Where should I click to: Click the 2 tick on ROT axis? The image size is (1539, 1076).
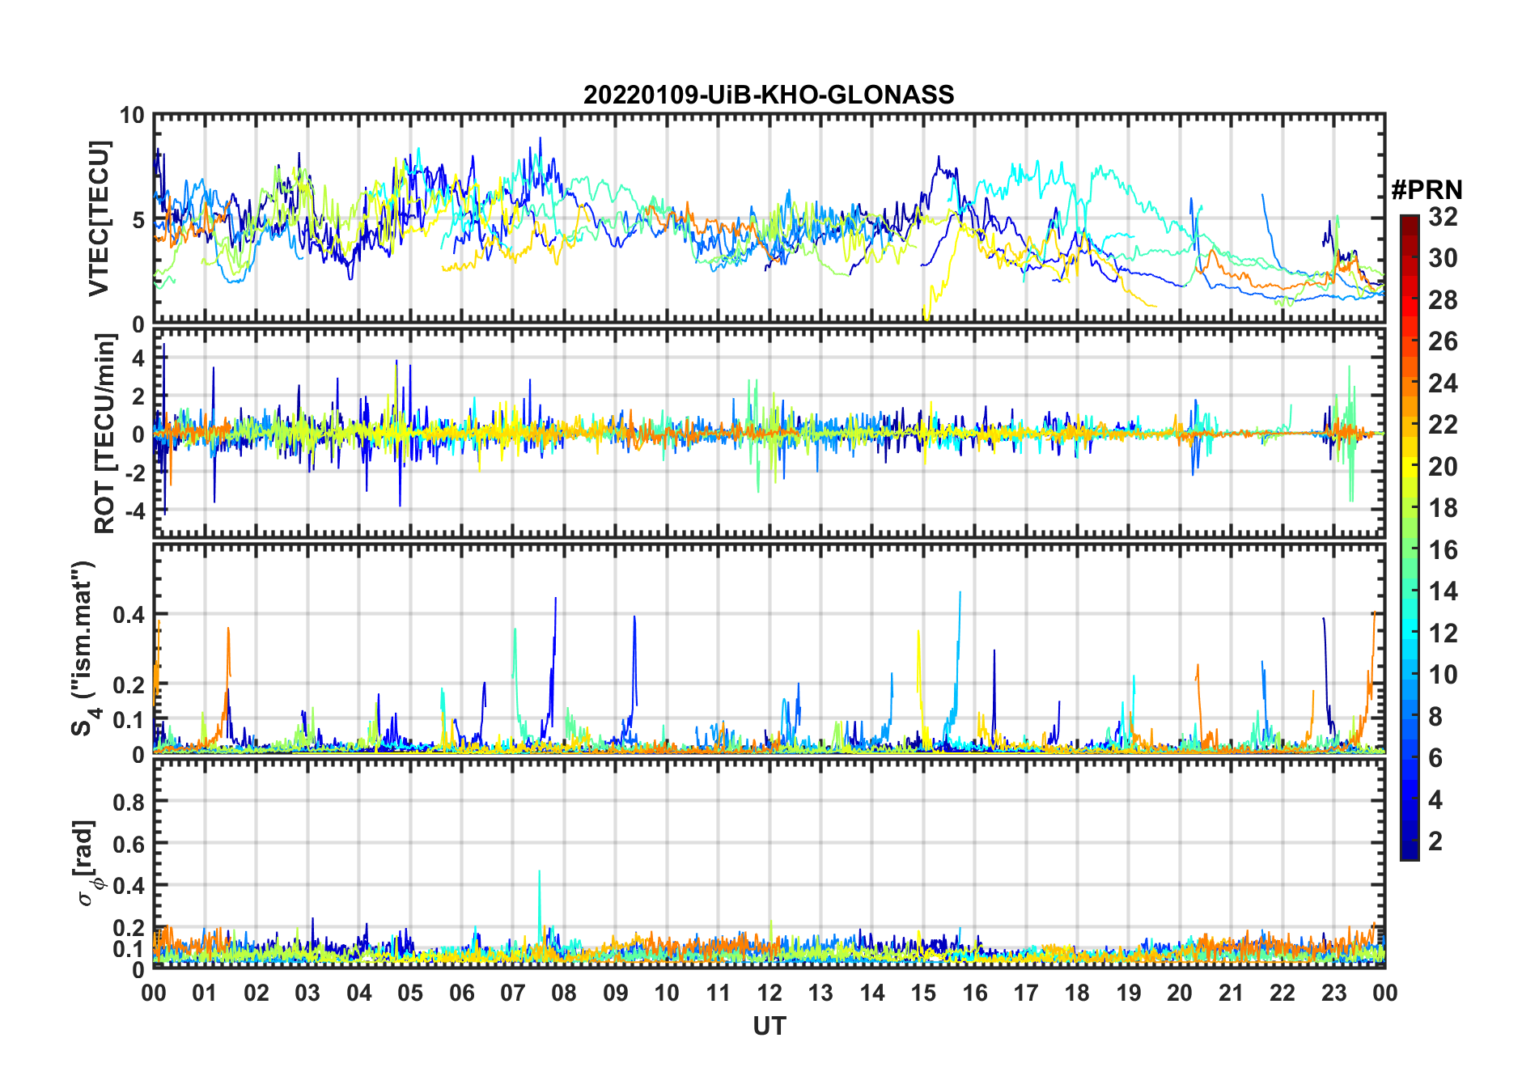click(x=138, y=396)
